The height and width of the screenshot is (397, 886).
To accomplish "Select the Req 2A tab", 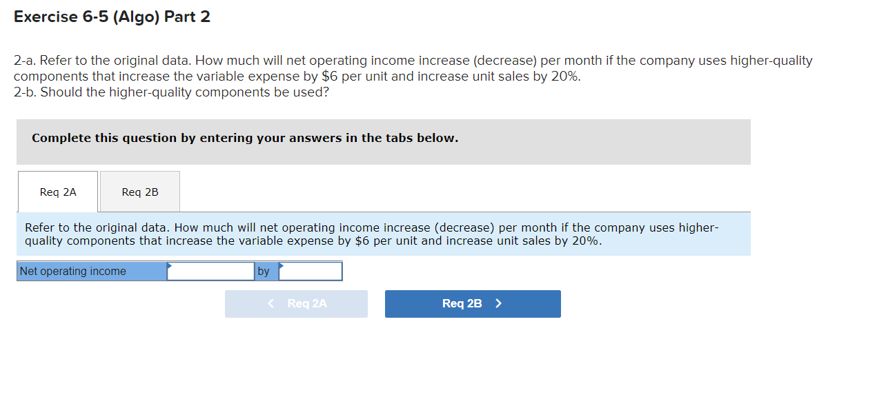I will (57, 192).
